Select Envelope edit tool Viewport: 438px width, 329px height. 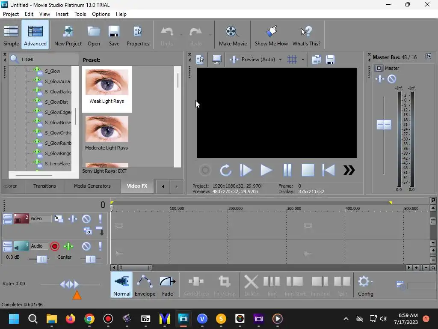[x=145, y=285]
